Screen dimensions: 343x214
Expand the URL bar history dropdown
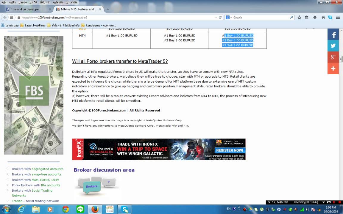pyautogui.click(x=216, y=18)
